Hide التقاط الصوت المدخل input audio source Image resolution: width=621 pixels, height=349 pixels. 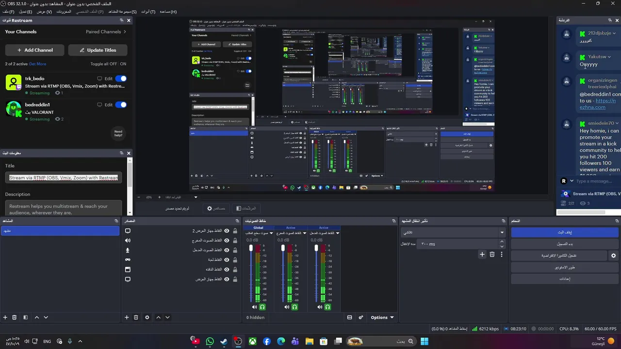(227, 250)
